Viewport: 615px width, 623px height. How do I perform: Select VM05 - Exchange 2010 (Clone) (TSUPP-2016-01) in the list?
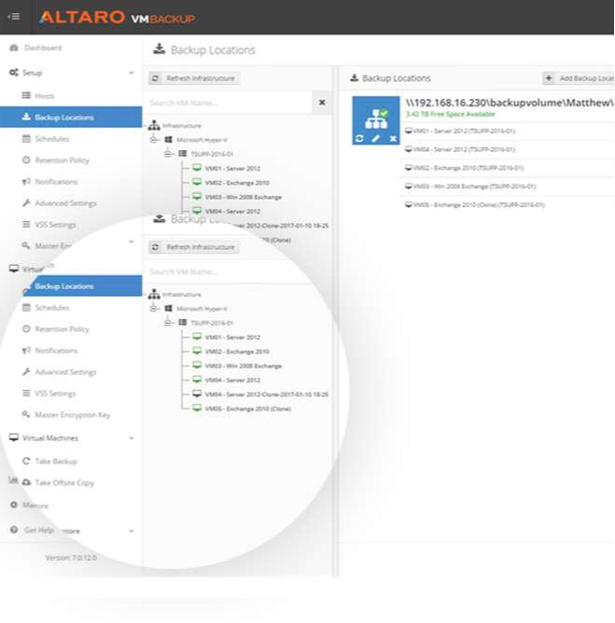[x=479, y=205]
